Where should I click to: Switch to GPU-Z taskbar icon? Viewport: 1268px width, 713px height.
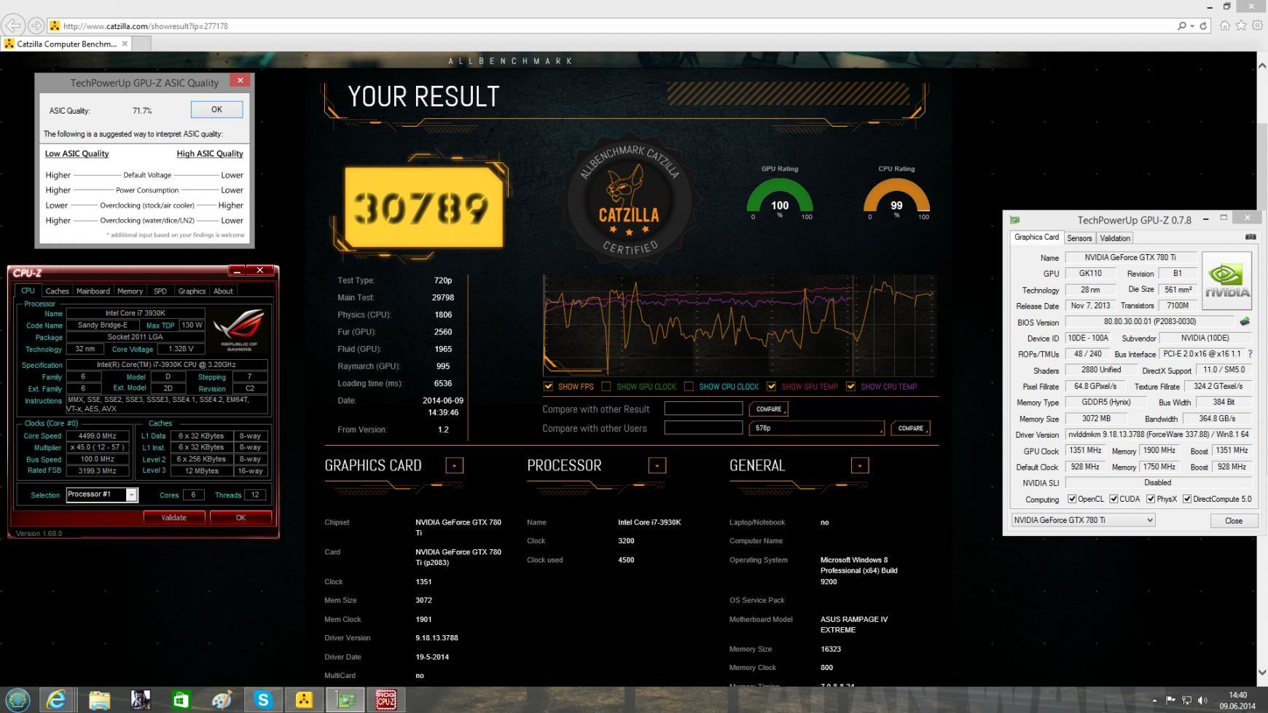tap(345, 700)
